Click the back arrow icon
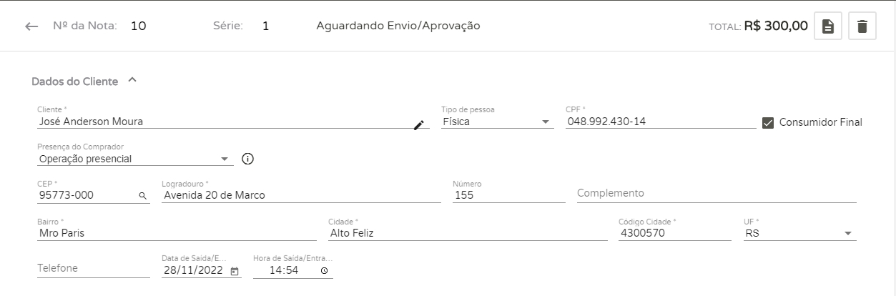The height and width of the screenshot is (296, 896). pos(31,26)
